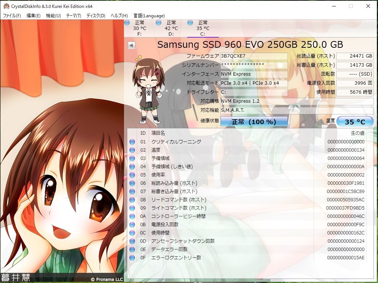
Task: Click status orb of 総書き込み量 (ホスト) row
Action: [x=132, y=192]
